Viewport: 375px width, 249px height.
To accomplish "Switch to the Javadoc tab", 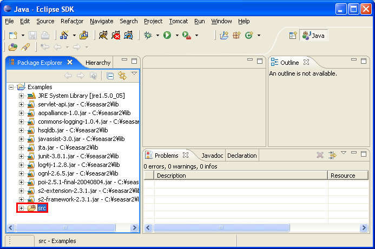I will click(212, 156).
